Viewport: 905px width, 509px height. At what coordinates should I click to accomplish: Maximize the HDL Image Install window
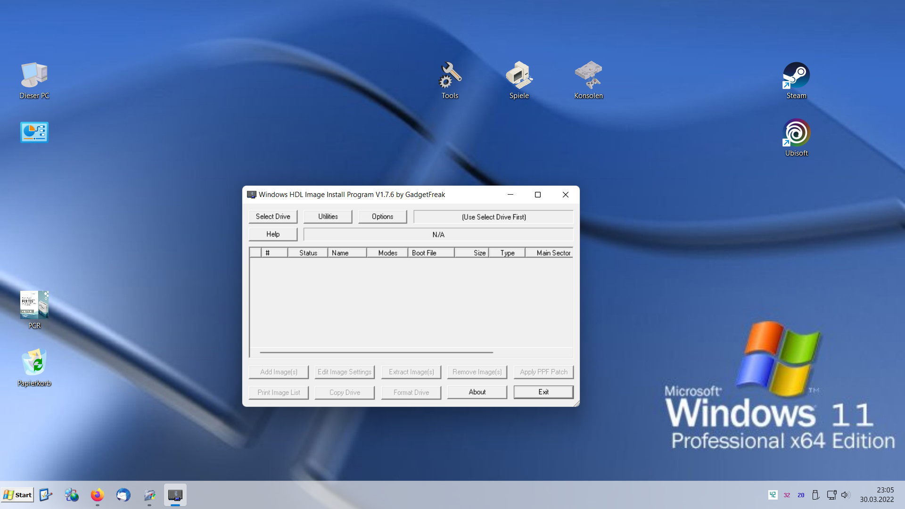click(537, 195)
